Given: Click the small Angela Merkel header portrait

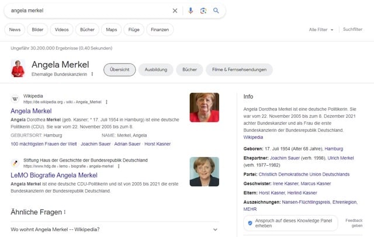Looking at the screenshot, I should 18,68.
